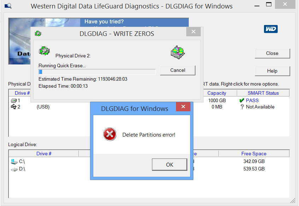This screenshot has width=299, height=206.
Task: Click the 0 MB capacity value
Action: 217,107
